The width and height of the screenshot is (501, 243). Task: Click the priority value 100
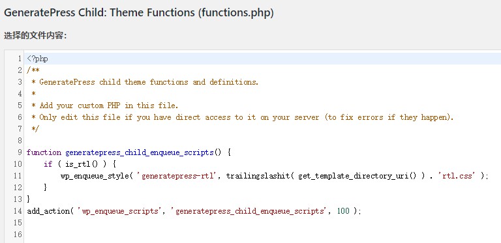(343, 211)
